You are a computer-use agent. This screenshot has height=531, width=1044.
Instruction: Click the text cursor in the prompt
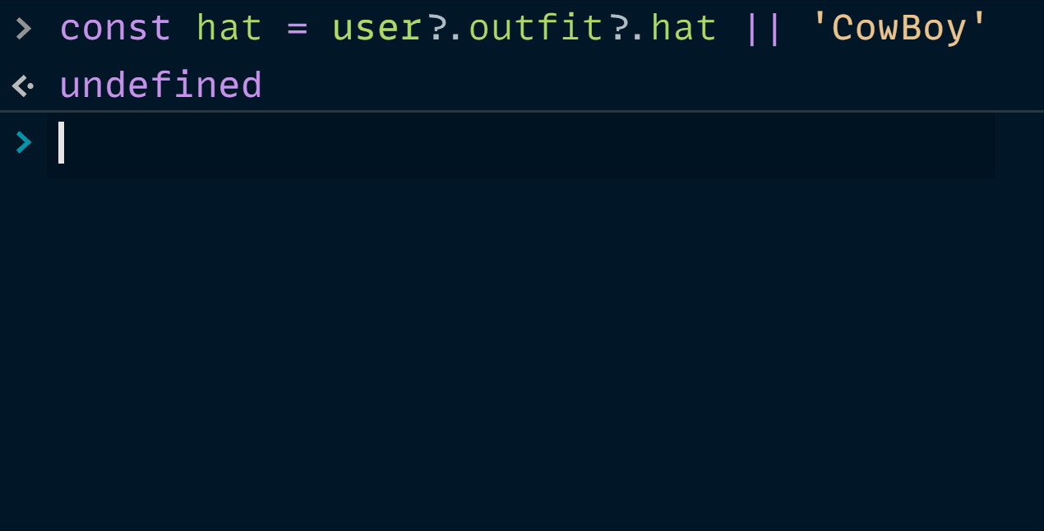point(61,142)
